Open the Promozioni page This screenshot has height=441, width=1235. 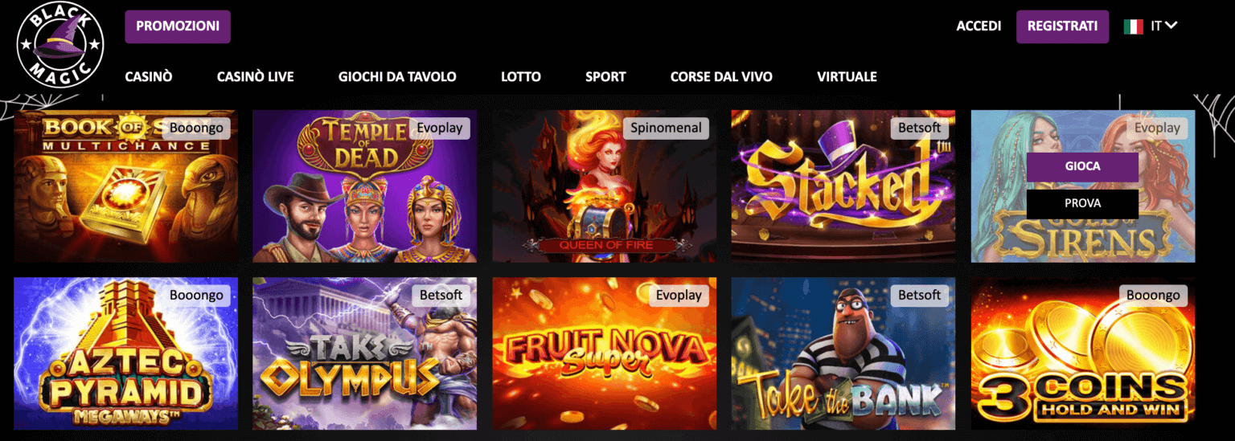(178, 27)
